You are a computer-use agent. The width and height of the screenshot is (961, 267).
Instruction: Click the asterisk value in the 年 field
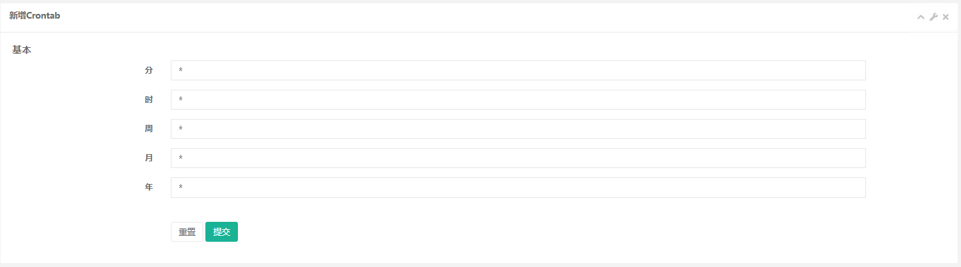tap(180, 187)
